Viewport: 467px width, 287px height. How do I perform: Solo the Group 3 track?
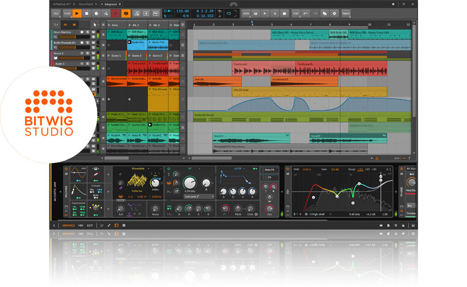pos(87,53)
